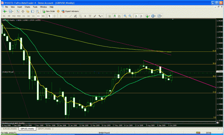Open the Window menu

pos(43,7)
